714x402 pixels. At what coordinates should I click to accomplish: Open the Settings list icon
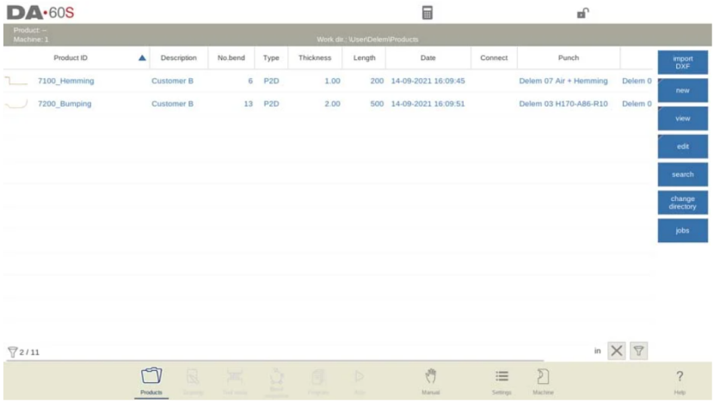502,381
